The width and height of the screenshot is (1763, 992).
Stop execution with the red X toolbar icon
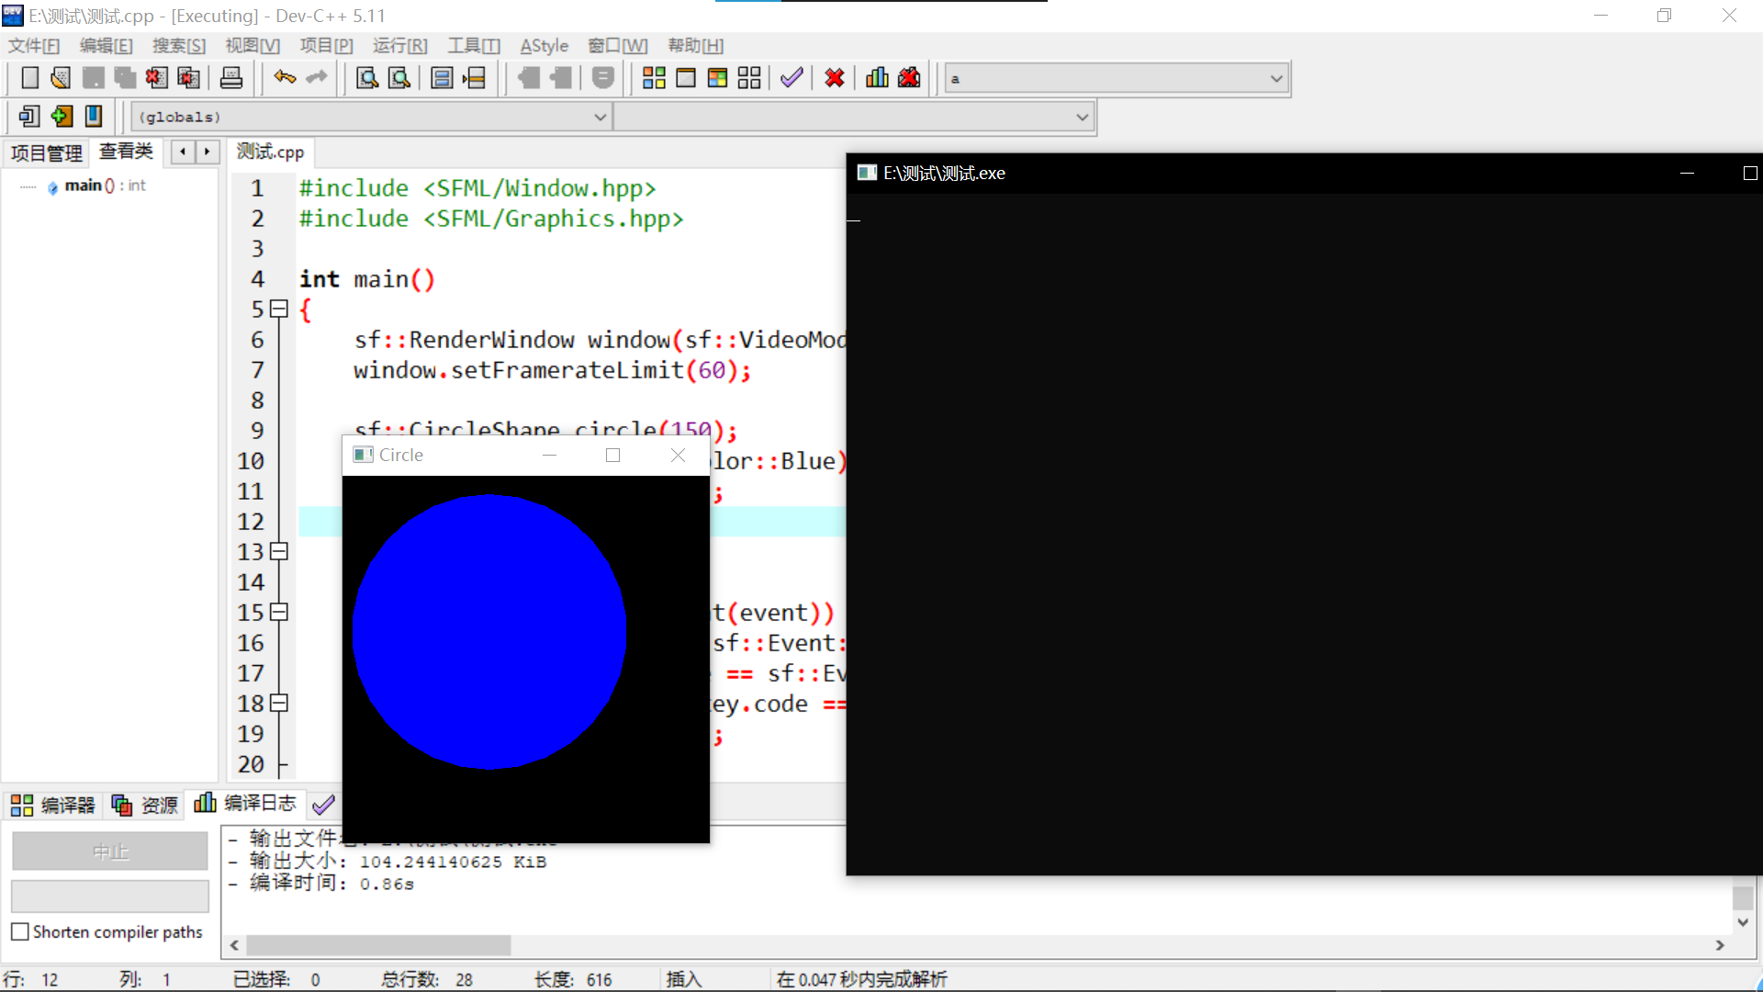834,78
